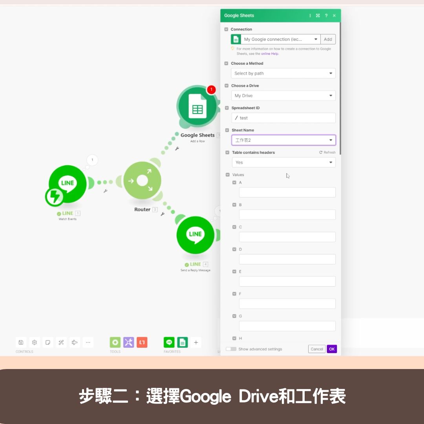Toggle Show advanced settings switch
The height and width of the screenshot is (424, 424).
pyautogui.click(x=230, y=349)
